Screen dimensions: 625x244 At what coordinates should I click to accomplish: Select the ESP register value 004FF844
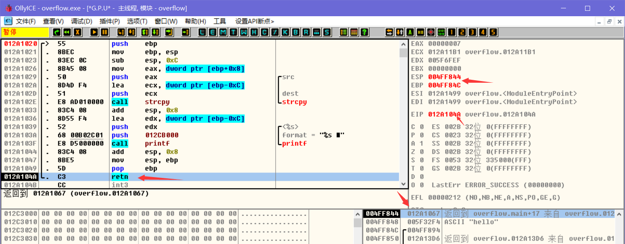pos(445,77)
